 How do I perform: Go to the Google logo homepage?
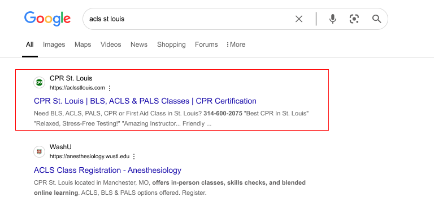47,19
